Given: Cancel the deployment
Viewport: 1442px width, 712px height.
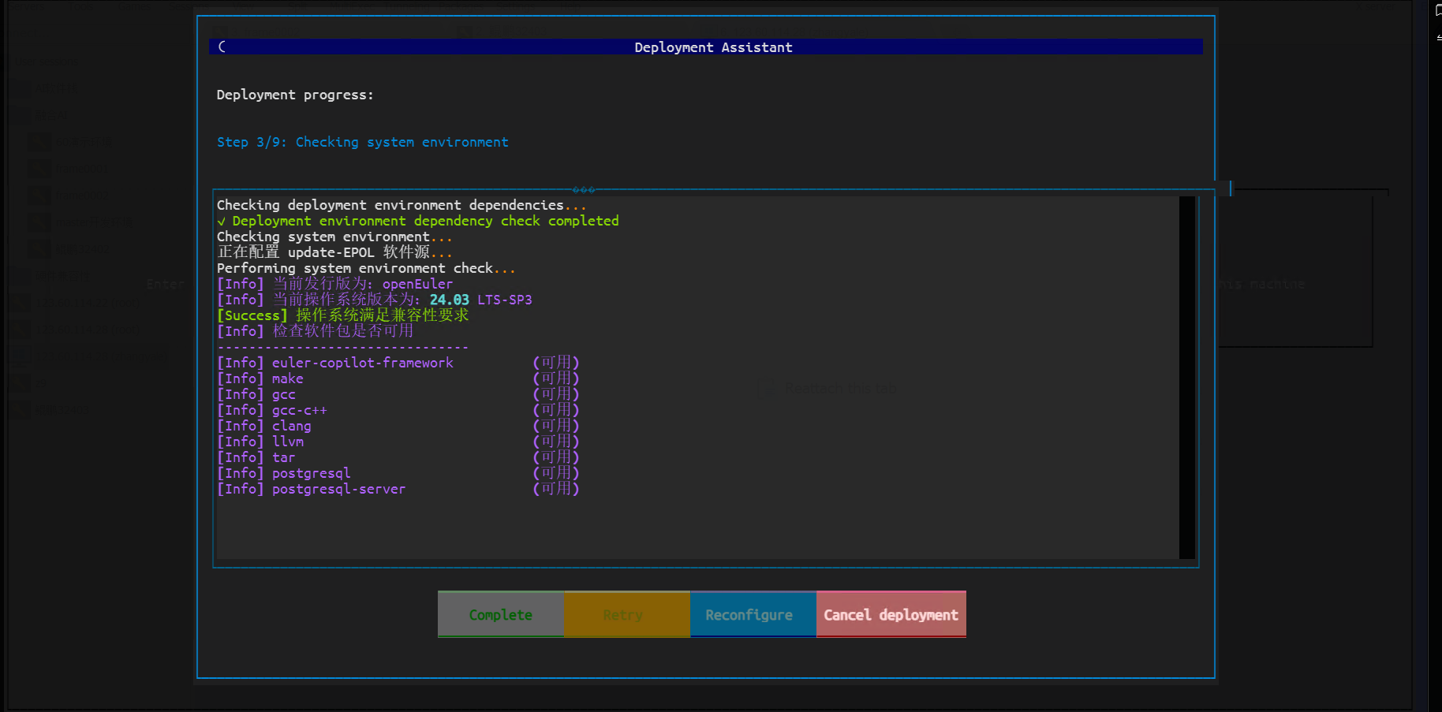Looking at the screenshot, I should [x=891, y=614].
